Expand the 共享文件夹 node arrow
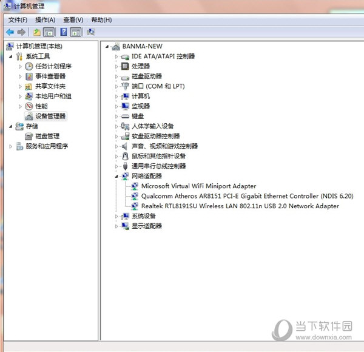The image size is (364, 352). click(x=20, y=87)
